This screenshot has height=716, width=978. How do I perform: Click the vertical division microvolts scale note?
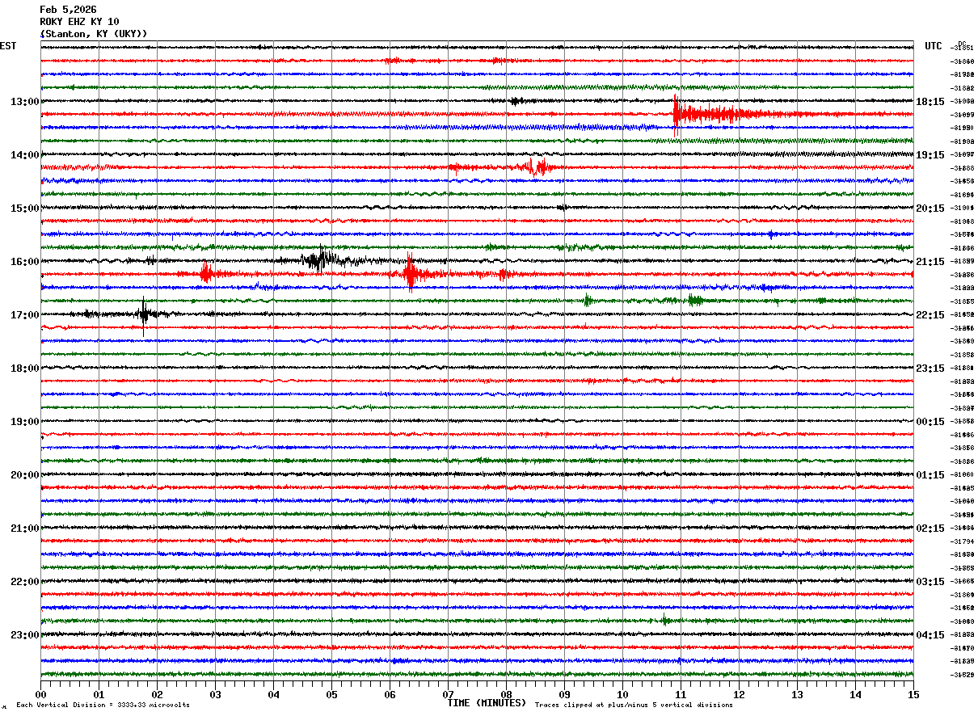coord(103,705)
